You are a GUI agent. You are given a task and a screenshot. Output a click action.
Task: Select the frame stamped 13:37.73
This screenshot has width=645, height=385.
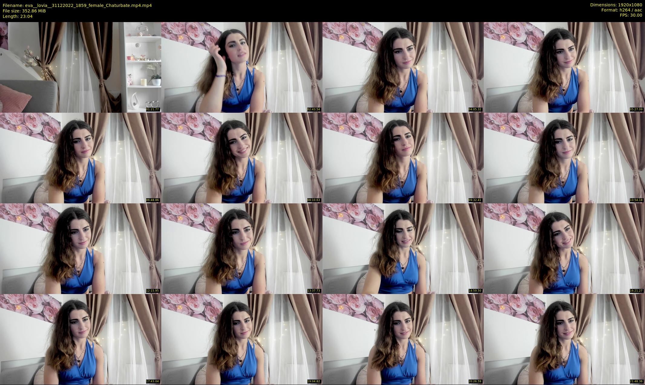pyautogui.click(x=242, y=248)
